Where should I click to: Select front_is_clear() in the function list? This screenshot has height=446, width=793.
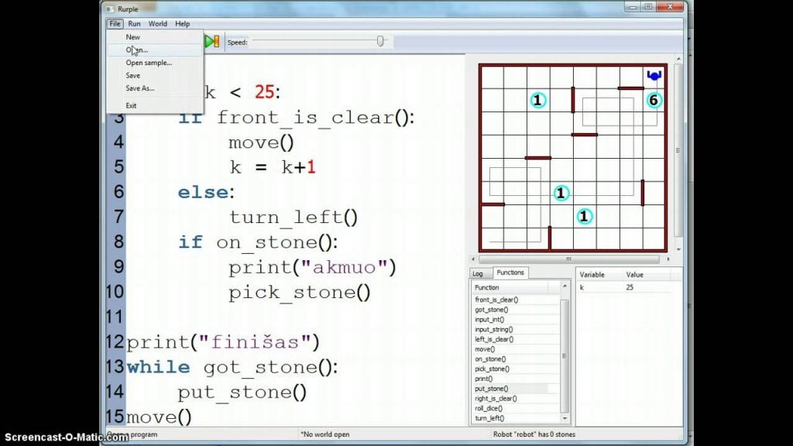(496, 300)
